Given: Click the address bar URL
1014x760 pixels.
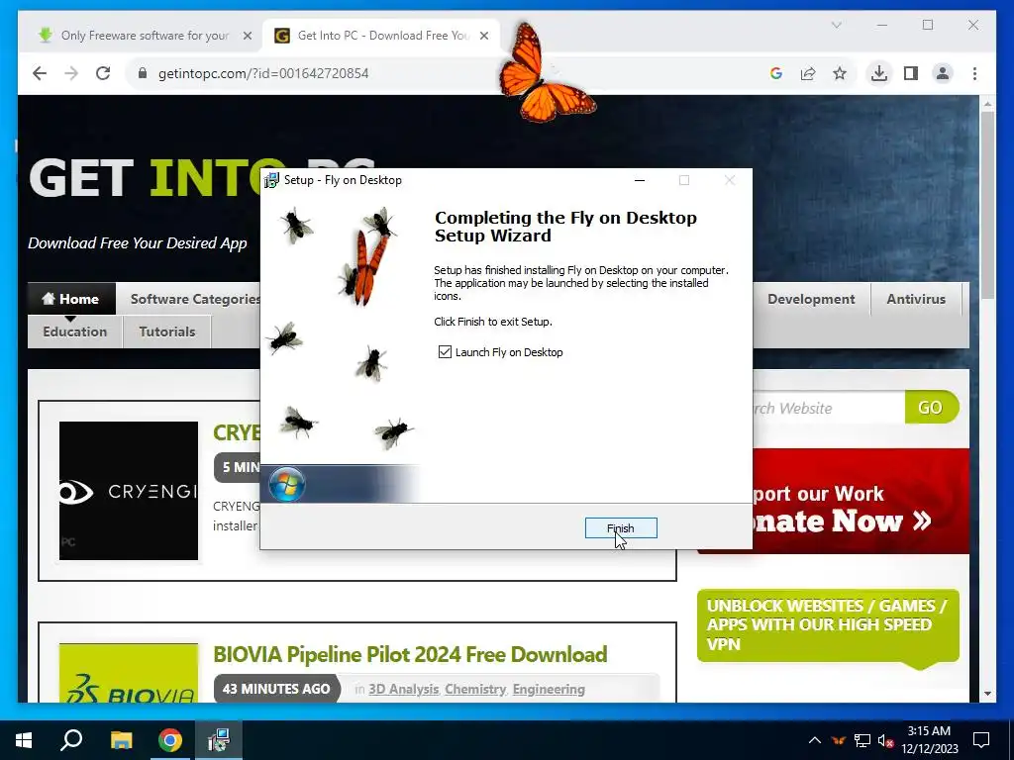Looking at the screenshot, I should [263, 73].
